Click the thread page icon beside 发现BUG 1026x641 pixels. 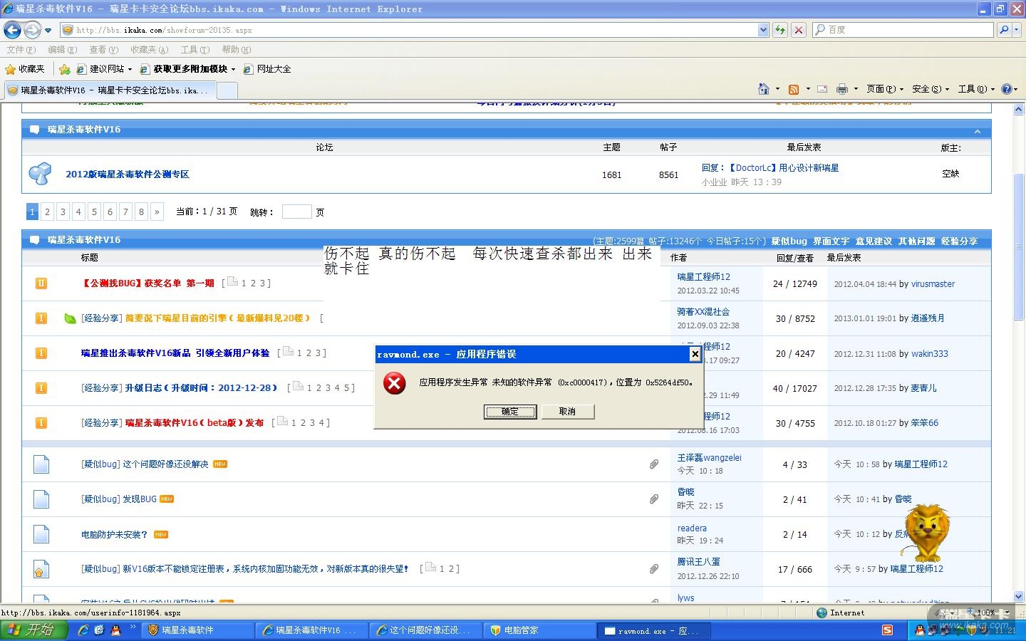pos(41,499)
